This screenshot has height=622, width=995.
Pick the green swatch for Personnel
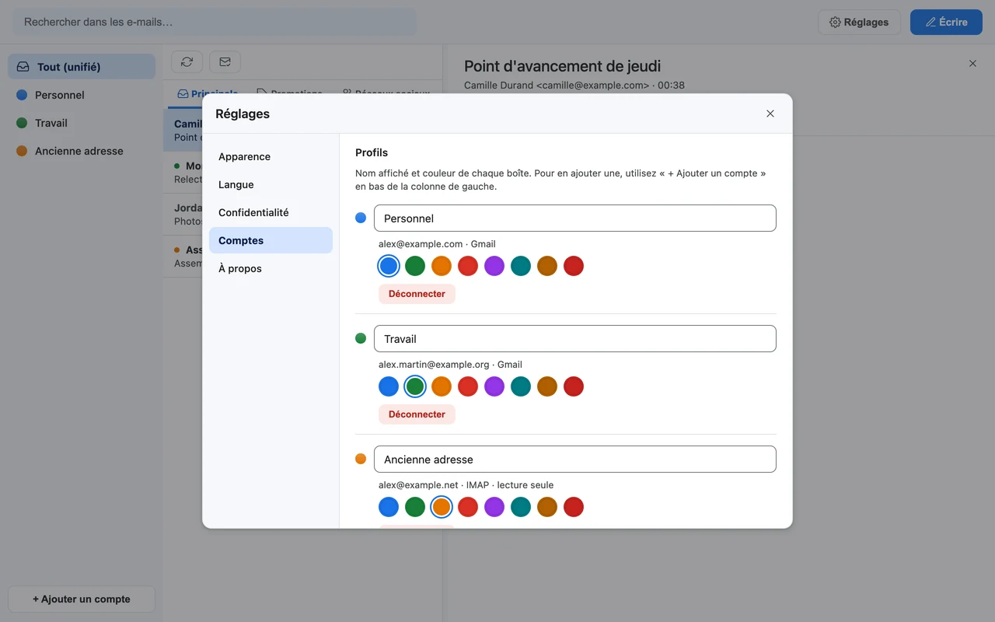click(x=415, y=266)
